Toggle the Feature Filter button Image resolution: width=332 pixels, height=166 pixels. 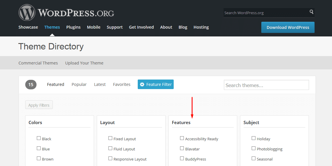click(156, 84)
